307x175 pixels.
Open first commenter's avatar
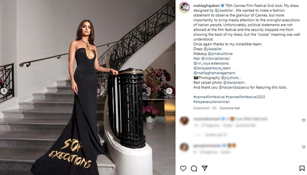184,121
